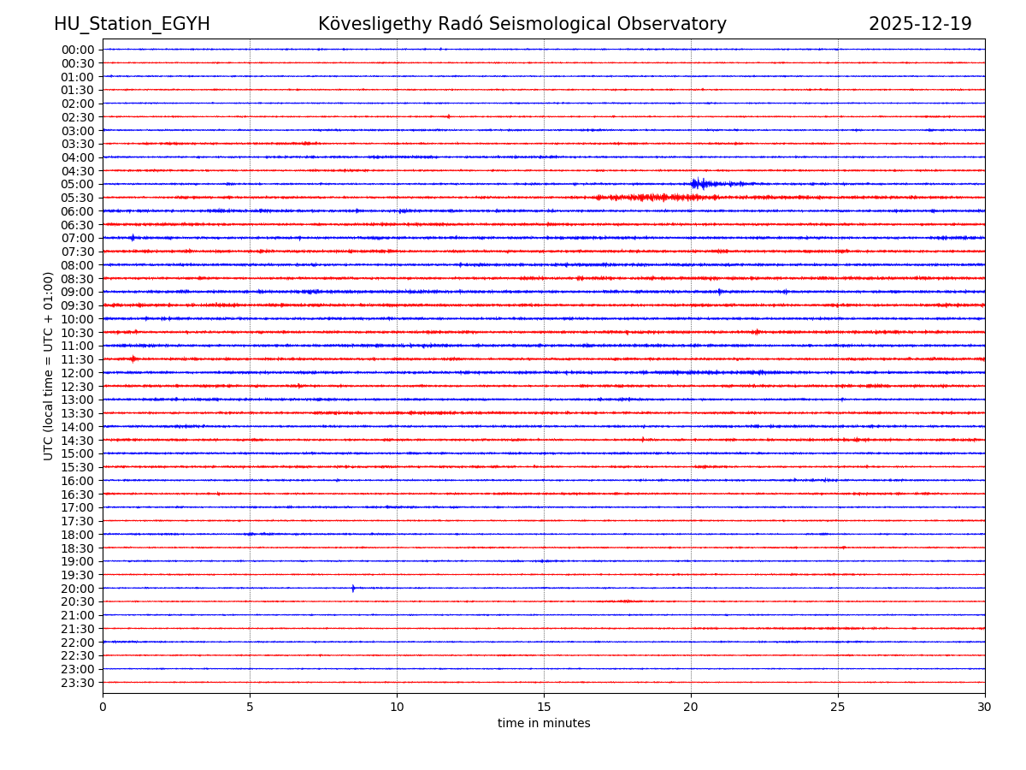1026x770 pixels.
Task: Click the spike on the 20:00 blue trace
Action: click(x=353, y=588)
